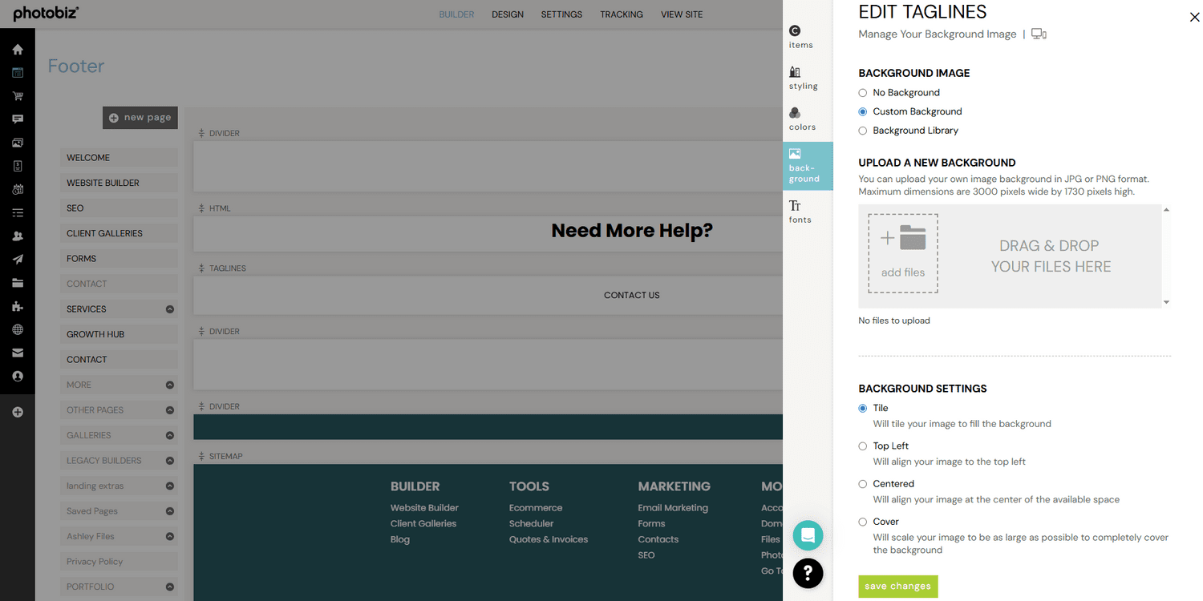Screen dimensions: 1203x601
Task: Switch to the styling tab
Action: tap(804, 78)
